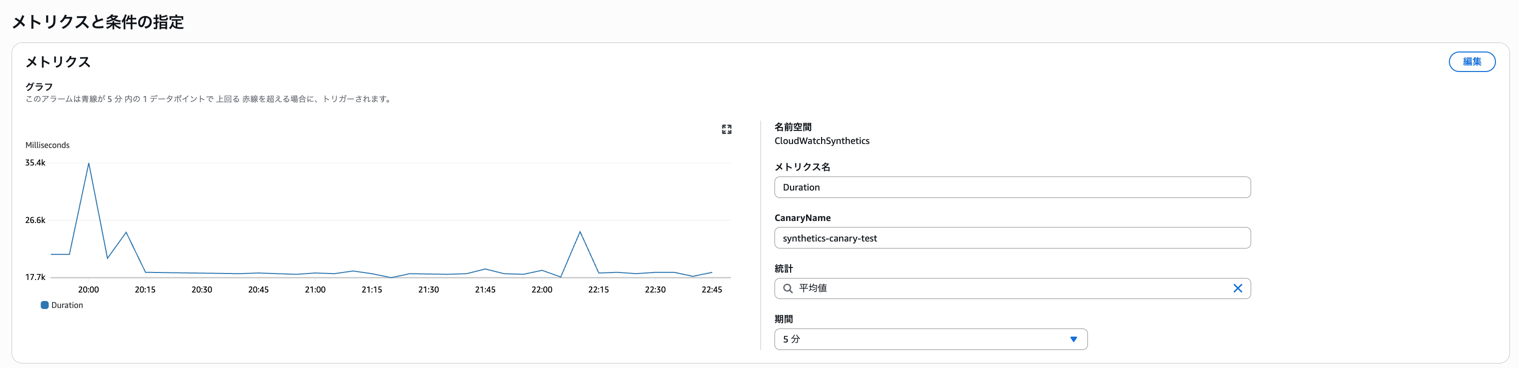Click the 22:45 label on the time axis
1519x368 pixels.
(712, 289)
